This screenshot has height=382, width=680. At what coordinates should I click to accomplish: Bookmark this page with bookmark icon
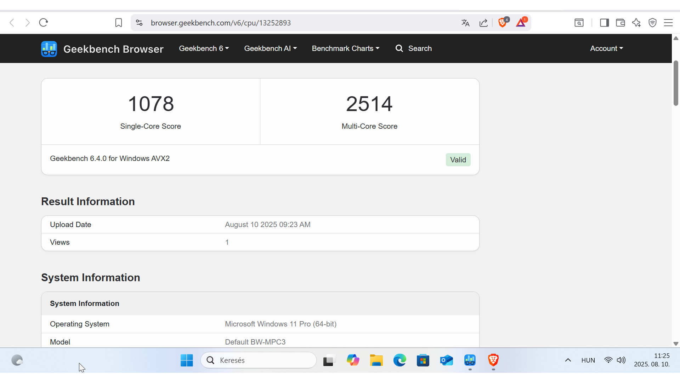pos(119,23)
